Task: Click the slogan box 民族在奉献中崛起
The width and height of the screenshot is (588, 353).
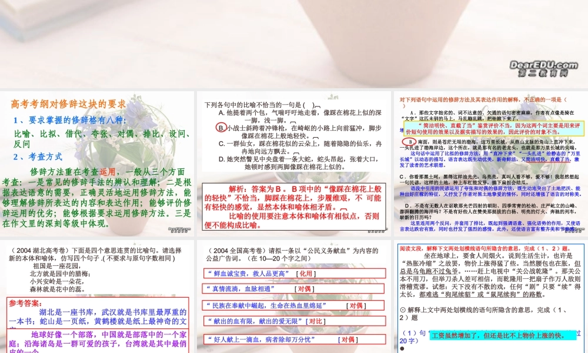Action: point(293,305)
